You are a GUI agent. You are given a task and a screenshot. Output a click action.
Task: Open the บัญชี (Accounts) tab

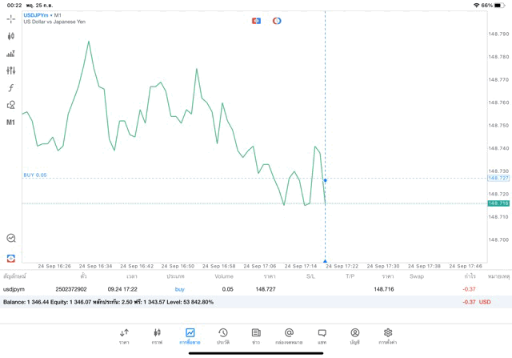pyautogui.click(x=354, y=336)
